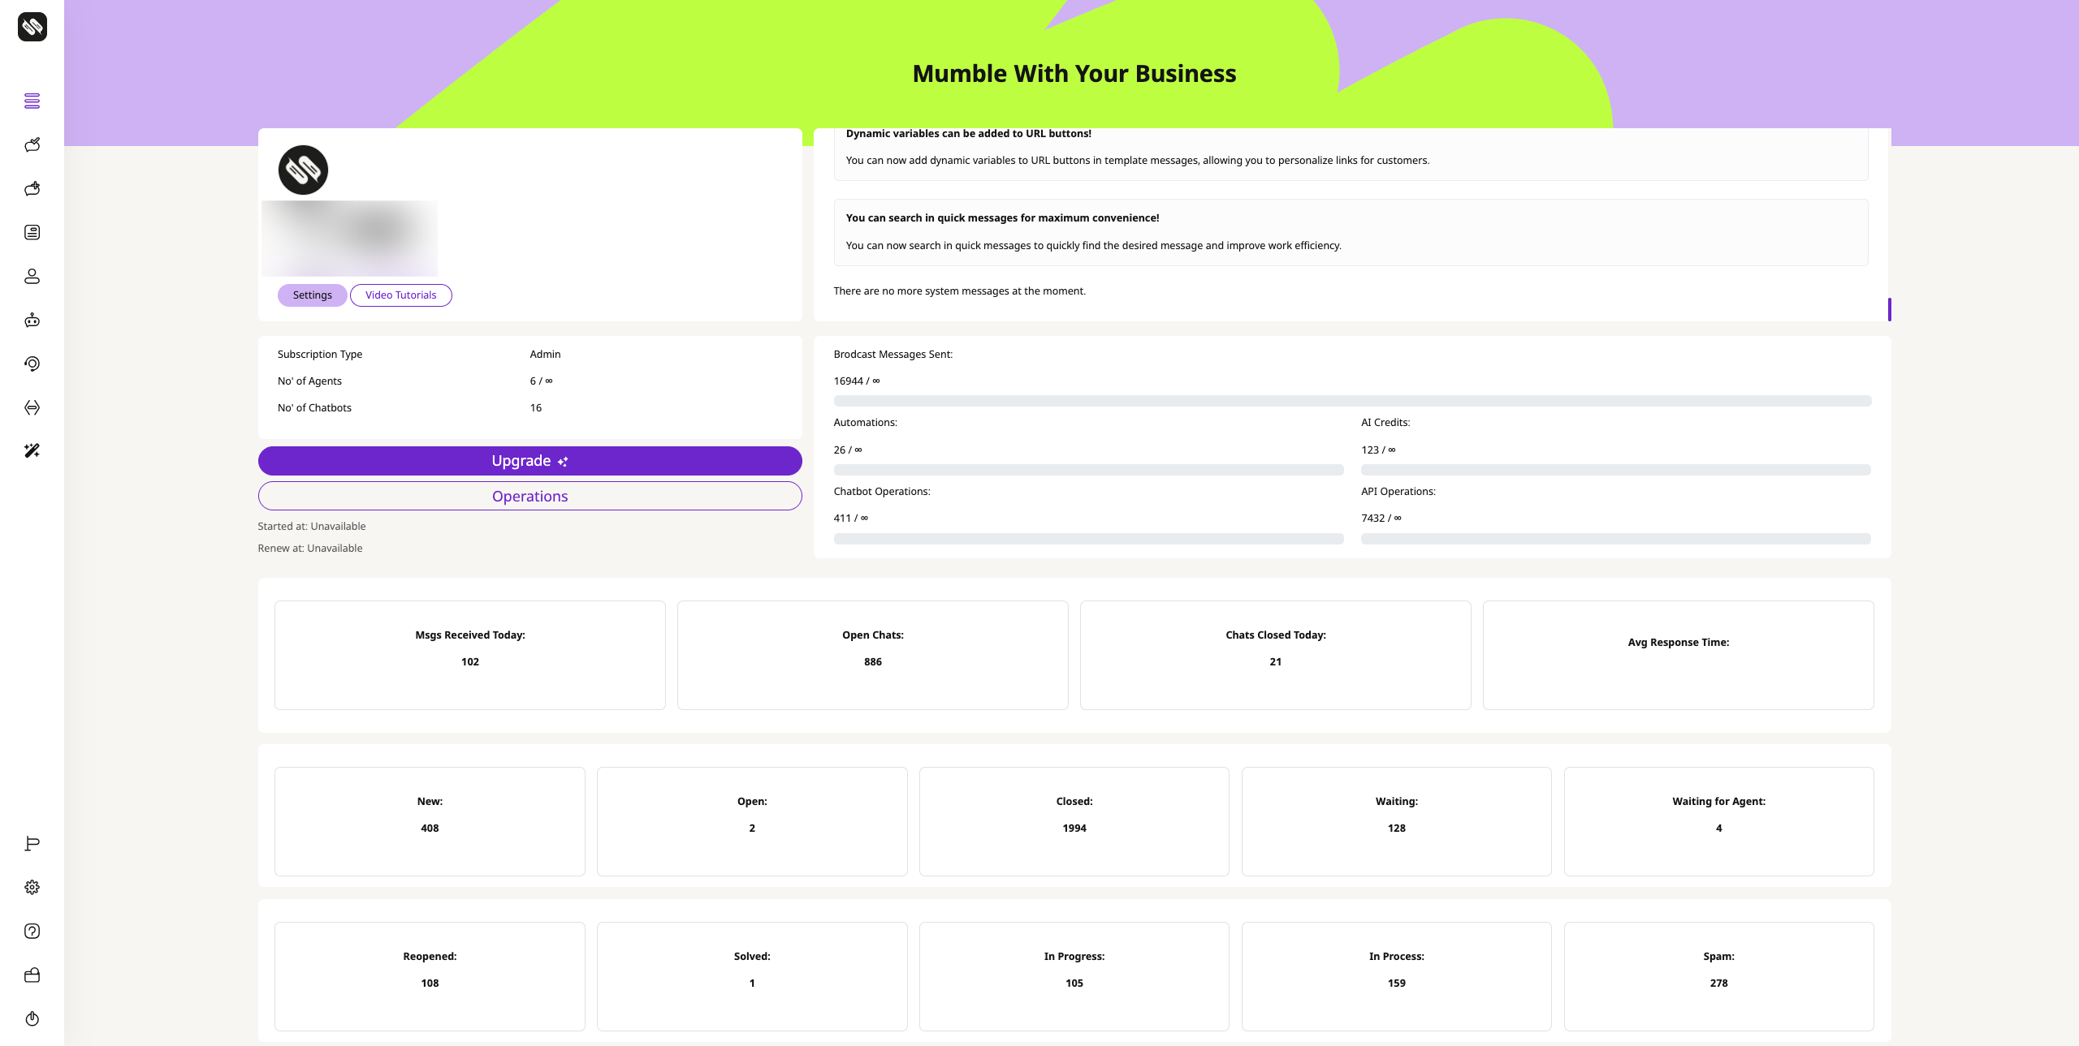
Task: Click the magic wand AI icon
Action: tap(32, 450)
